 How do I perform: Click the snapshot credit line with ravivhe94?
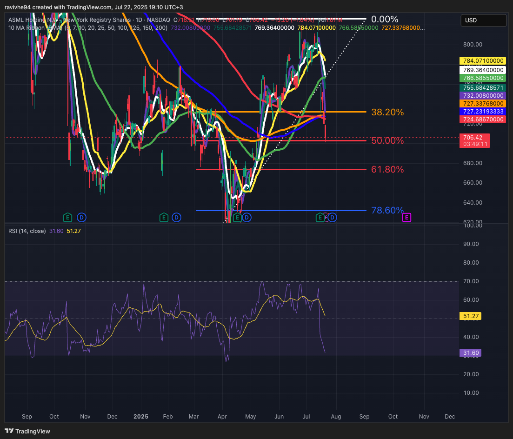[94, 7]
